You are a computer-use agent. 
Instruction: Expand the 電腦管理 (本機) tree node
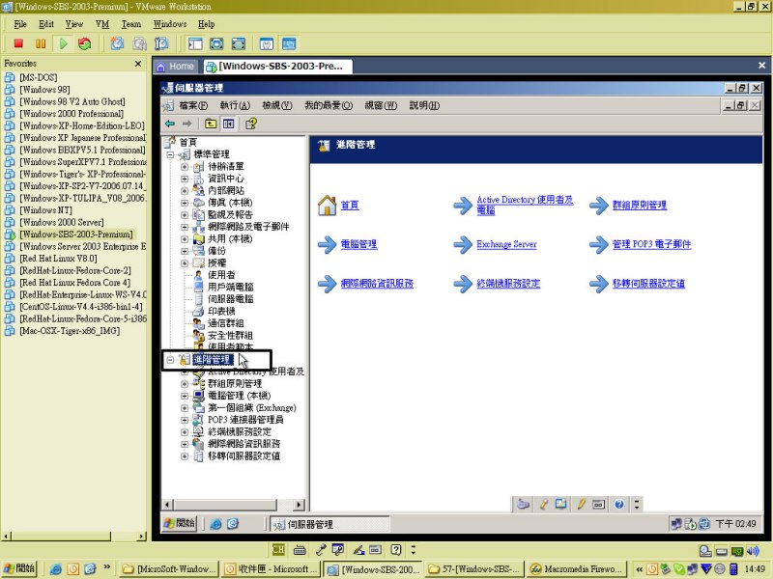[185, 396]
